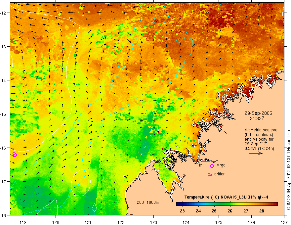Click the '122' longitude axis label
The height and width of the screenshot is (225, 291).
click(x=121, y=222)
